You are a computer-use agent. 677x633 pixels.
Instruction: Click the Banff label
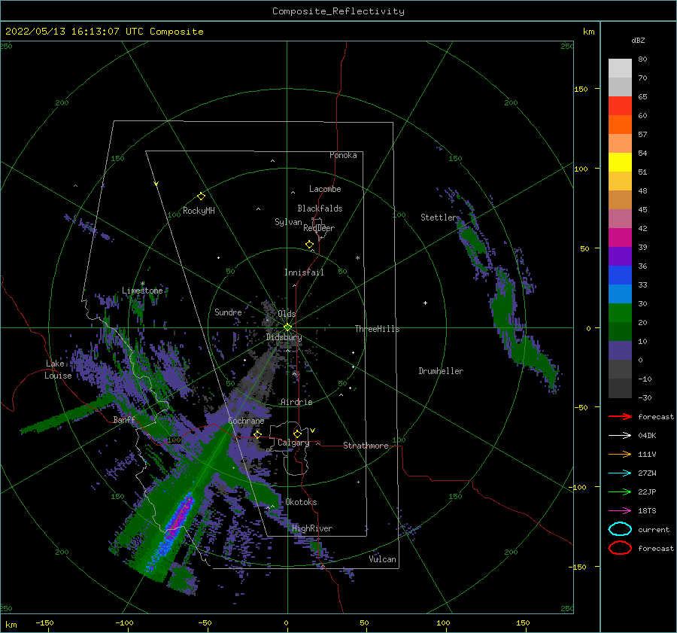(124, 419)
